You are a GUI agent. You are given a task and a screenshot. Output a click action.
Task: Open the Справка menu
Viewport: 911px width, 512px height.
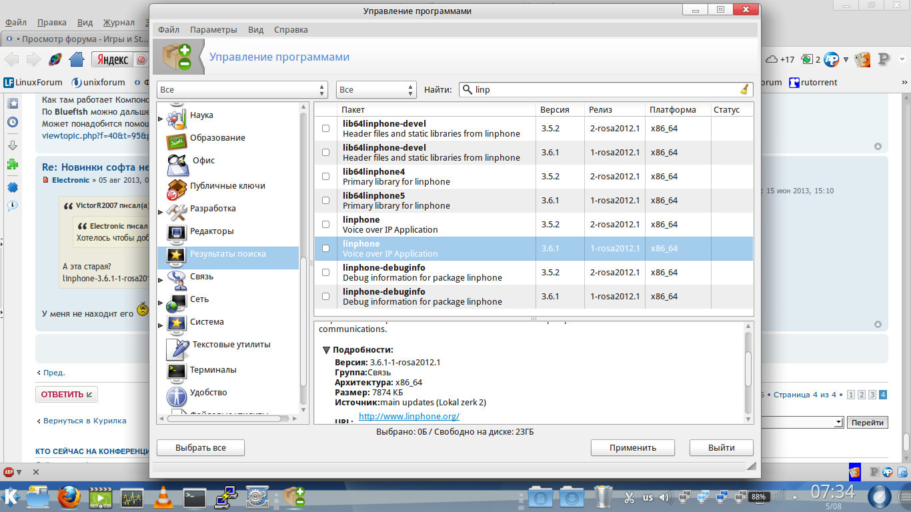tap(291, 30)
